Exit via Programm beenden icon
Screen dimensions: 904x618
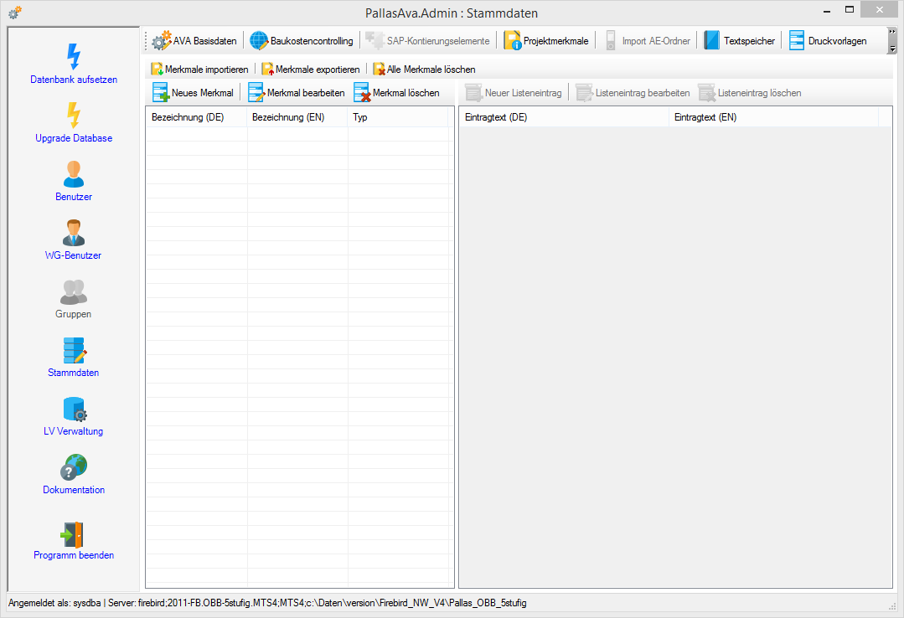point(73,535)
